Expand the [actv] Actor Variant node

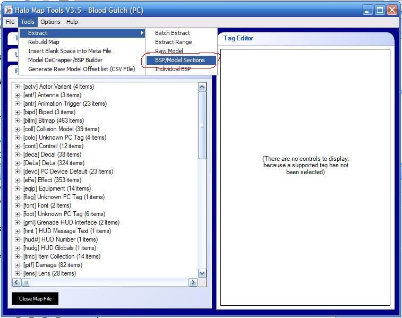pyautogui.click(x=17, y=87)
